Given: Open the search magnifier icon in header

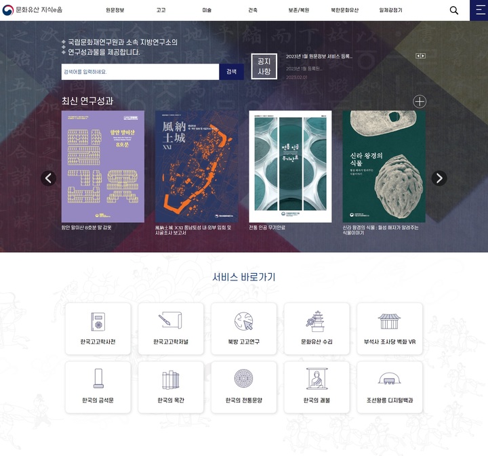Looking at the screenshot, I should tap(453, 10).
